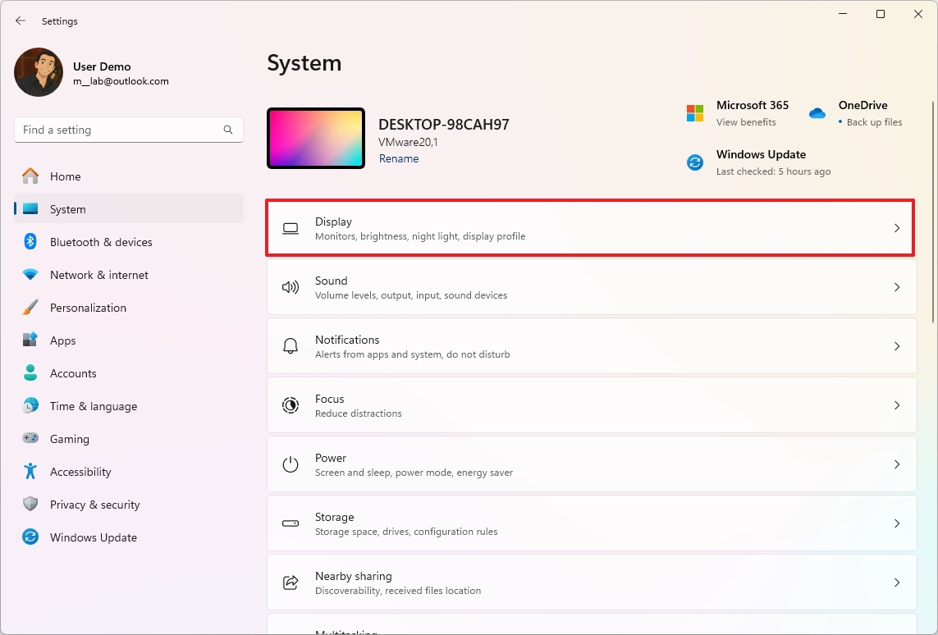
Task: Expand the Sound row chevron
Action: (x=896, y=287)
